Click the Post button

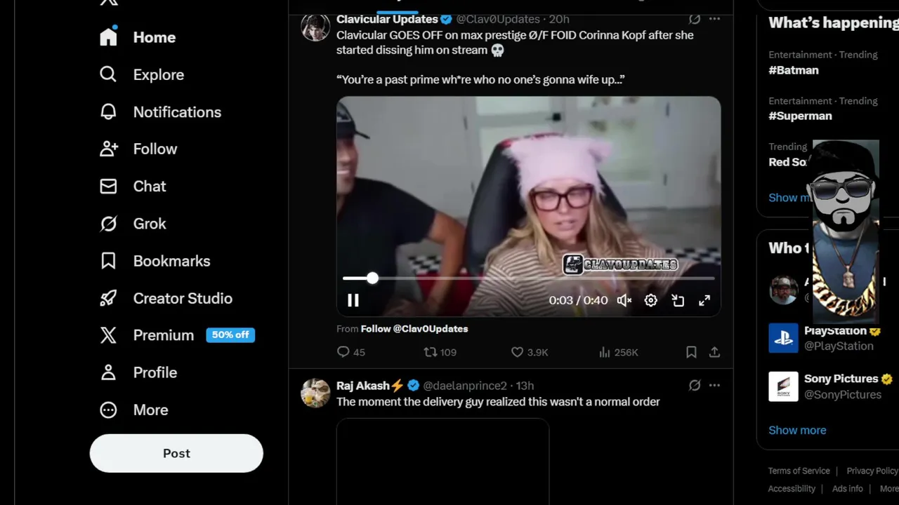click(x=176, y=453)
